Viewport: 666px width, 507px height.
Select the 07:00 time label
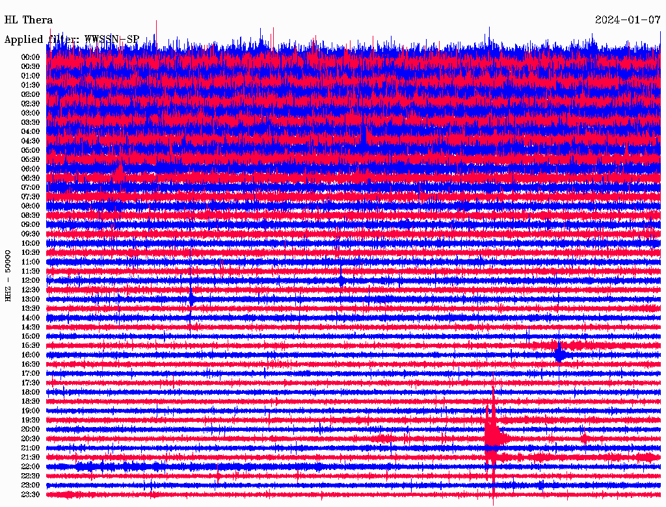pos(31,188)
